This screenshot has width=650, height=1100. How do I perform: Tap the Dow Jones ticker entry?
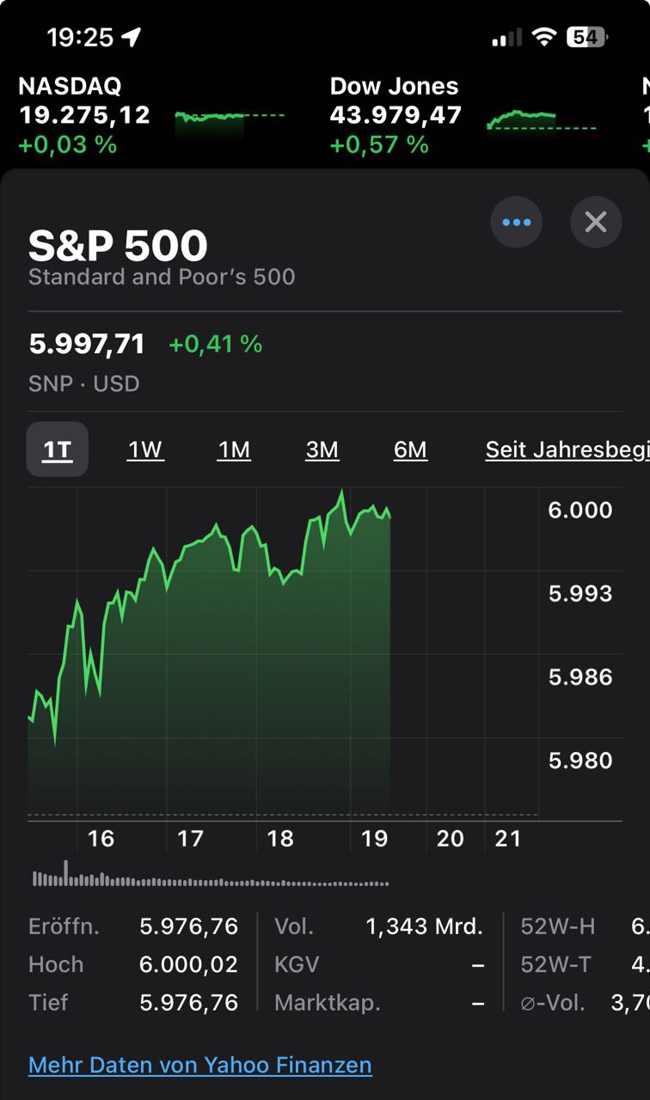tap(396, 114)
